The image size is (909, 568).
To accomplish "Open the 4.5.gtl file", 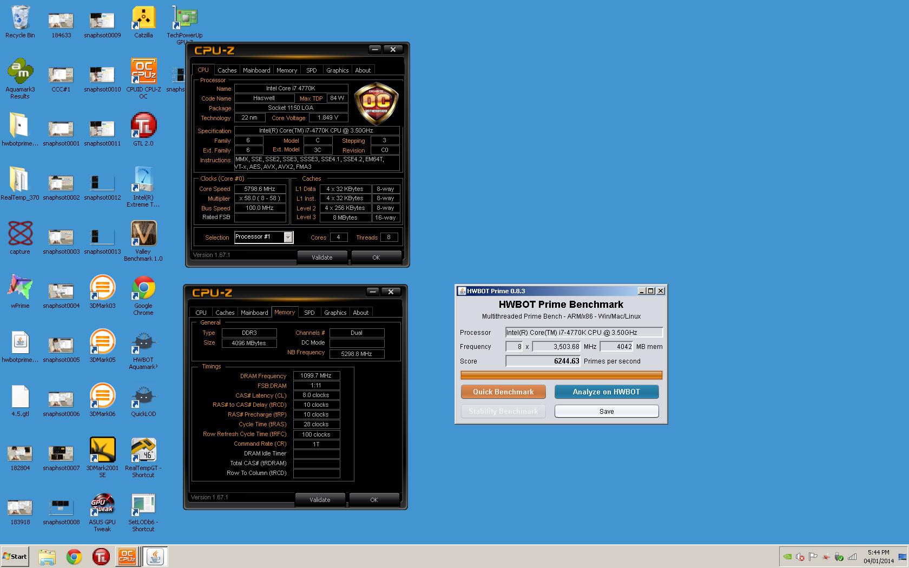I will (x=20, y=400).
